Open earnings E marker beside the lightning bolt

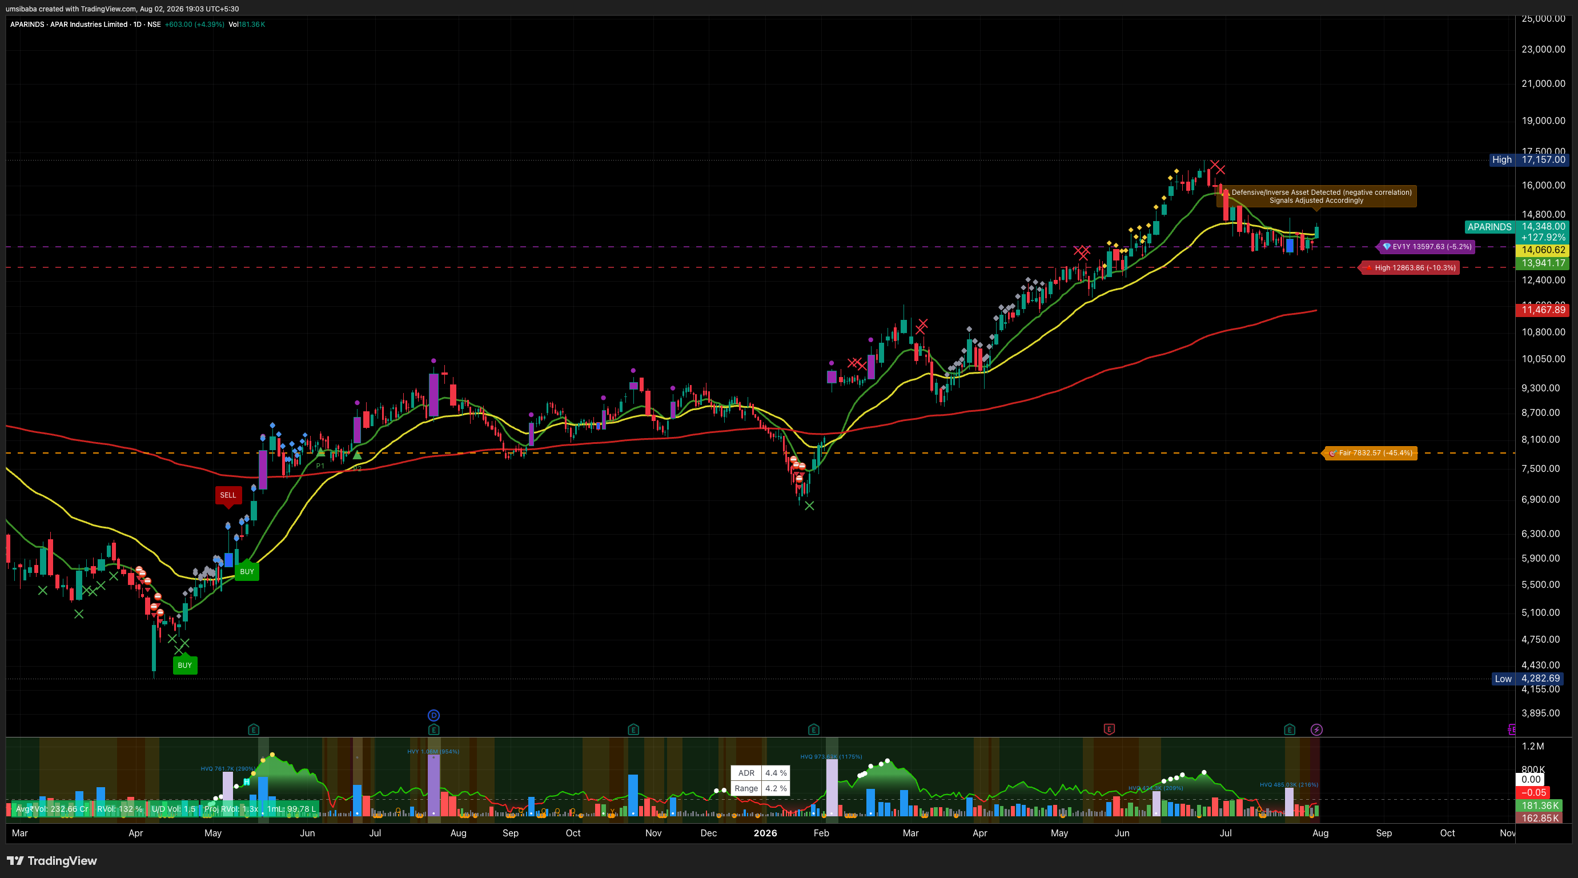pyautogui.click(x=1290, y=729)
